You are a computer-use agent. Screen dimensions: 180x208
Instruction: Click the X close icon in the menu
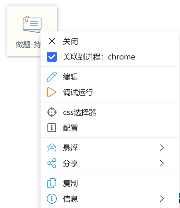click(x=52, y=41)
